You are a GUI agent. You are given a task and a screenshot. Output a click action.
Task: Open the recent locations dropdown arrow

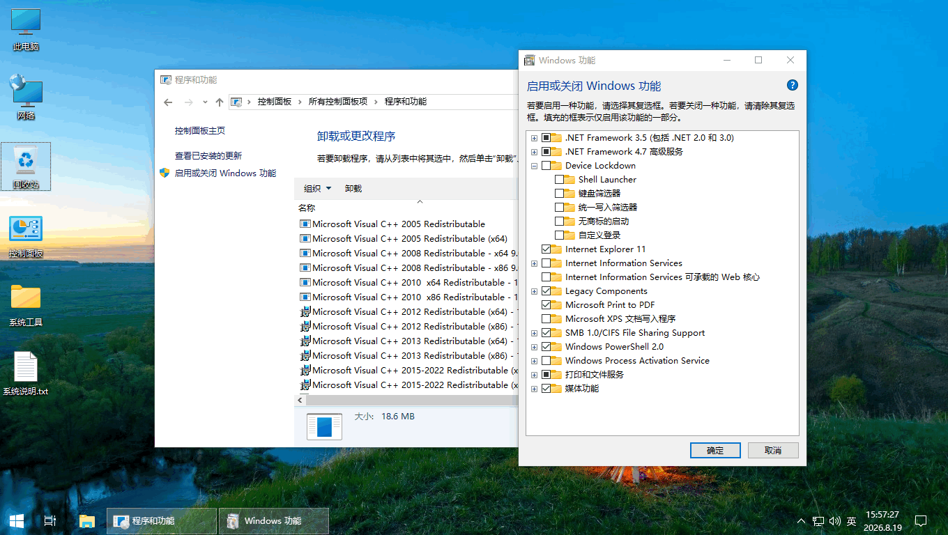click(x=205, y=102)
